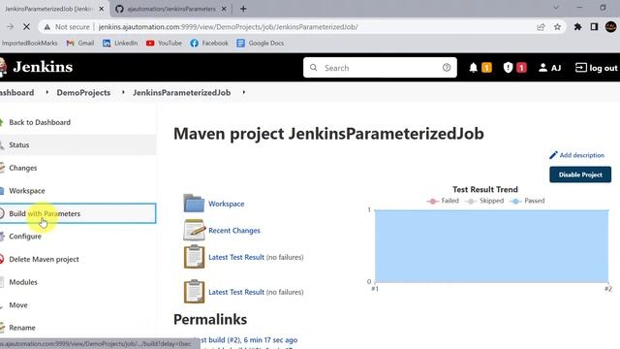
Task: Open the Gmail bookmark
Action: click(80, 43)
